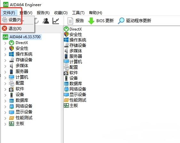This screenshot has width=180, height=143.
Task: Open 性能测试 in the right pane
Action: pyautogui.click(x=75, y=100)
